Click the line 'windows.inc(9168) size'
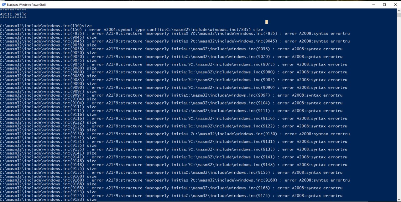401x202 pixels. (48, 184)
